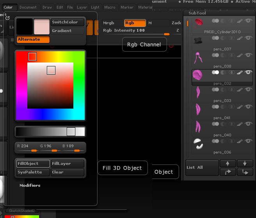The height and width of the screenshot is (218, 256).
Task: Hide the pero_036 subtool with its eye icon
Action: [x=248, y=141]
